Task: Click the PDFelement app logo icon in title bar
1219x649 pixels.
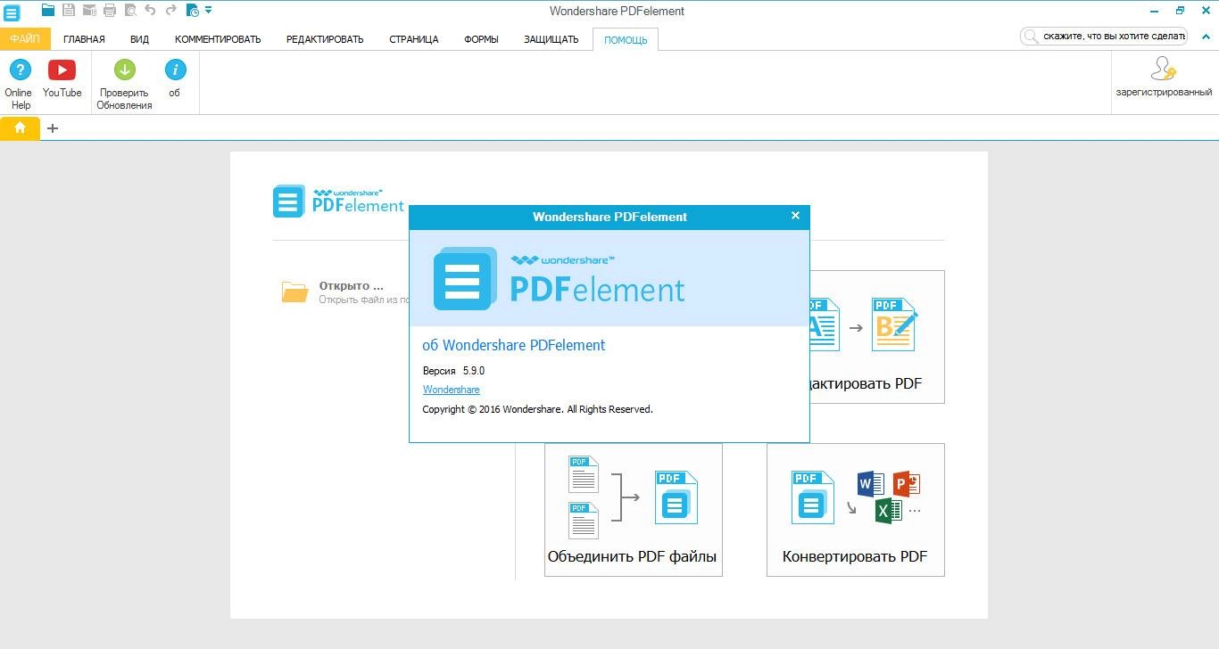Action: (11, 12)
